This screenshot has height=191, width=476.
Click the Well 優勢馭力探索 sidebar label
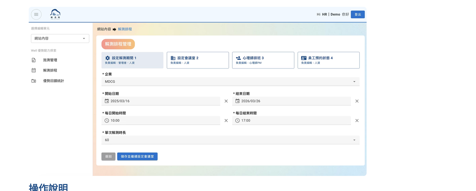click(44, 51)
